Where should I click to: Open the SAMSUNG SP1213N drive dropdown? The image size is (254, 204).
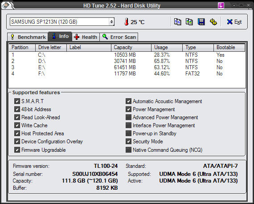62,22
